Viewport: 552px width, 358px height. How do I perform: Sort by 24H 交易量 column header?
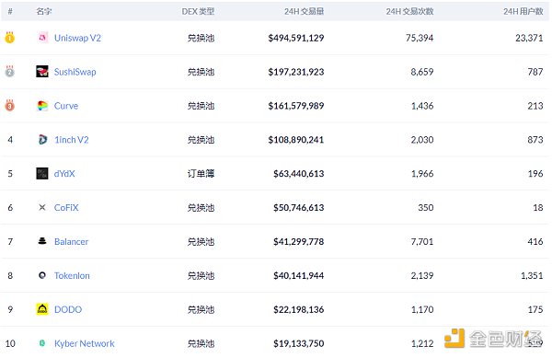(305, 12)
